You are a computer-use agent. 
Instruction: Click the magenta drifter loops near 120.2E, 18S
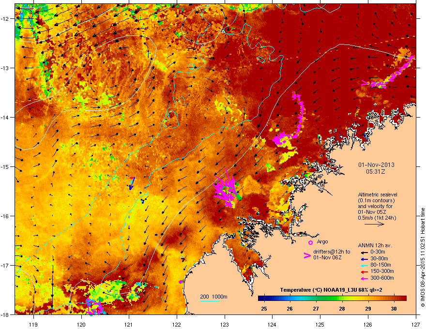(94, 307)
